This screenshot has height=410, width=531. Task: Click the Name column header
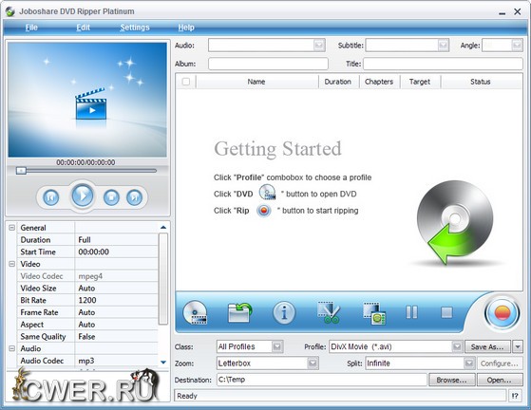click(256, 82)
